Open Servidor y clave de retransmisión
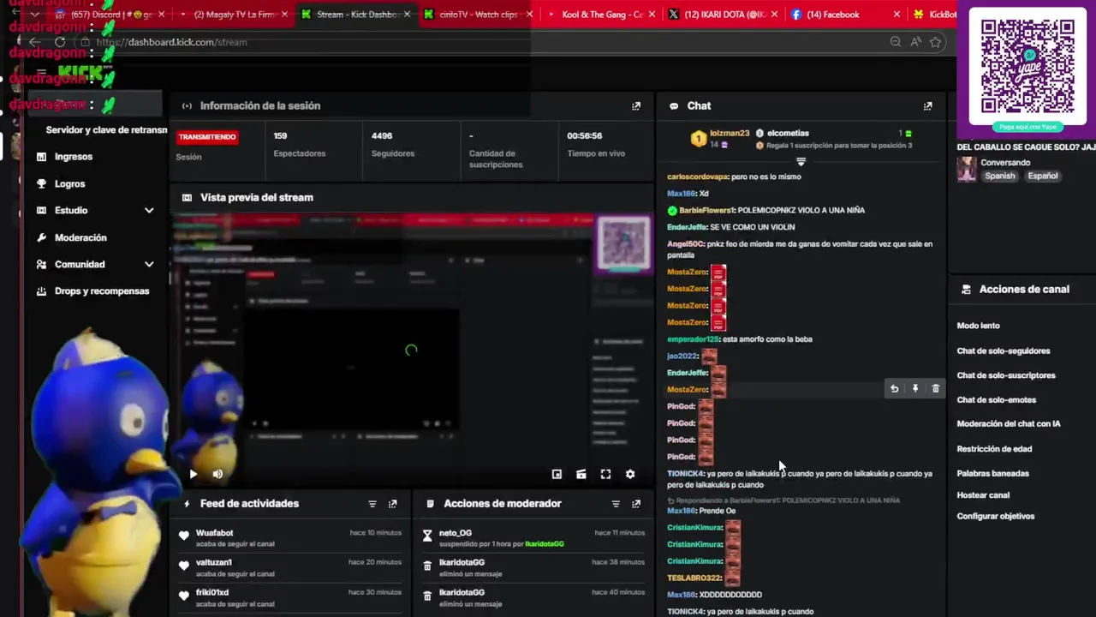Image resolution: width=1096 pixels, height=617 pixels. pyautogui.click(x=106, y=130)
